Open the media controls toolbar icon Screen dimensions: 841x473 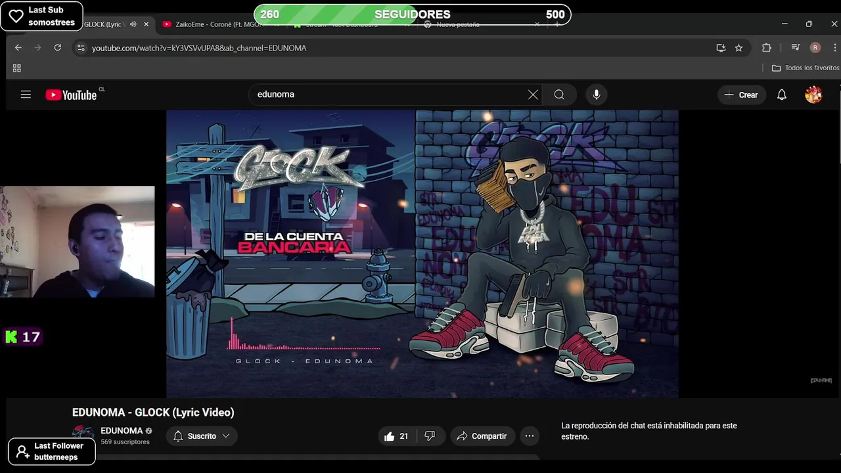click(x=796, y=48)
